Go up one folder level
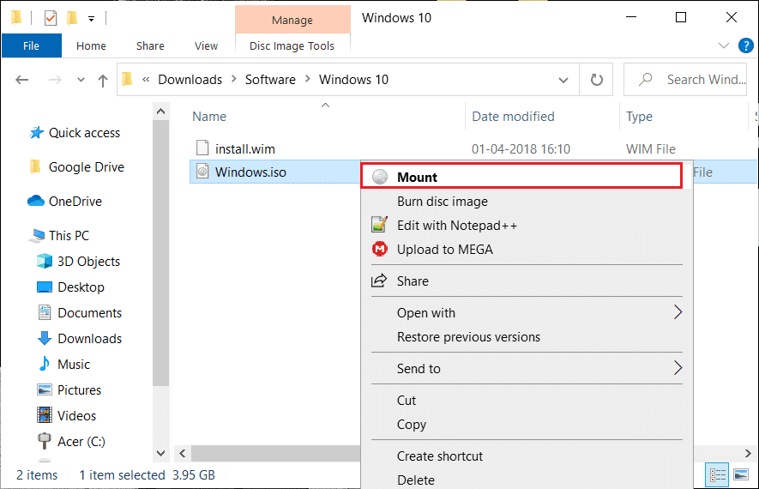The width and height of the screenshot is (759, 489). [x=103, y=80]
